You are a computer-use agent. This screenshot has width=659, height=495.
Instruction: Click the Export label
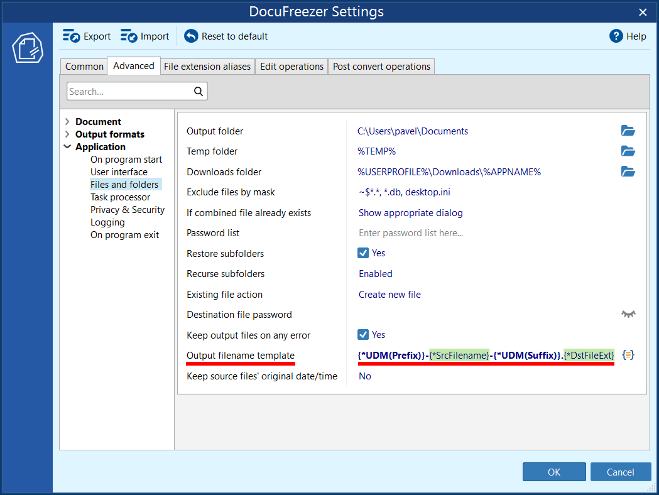tap(97, 36)
